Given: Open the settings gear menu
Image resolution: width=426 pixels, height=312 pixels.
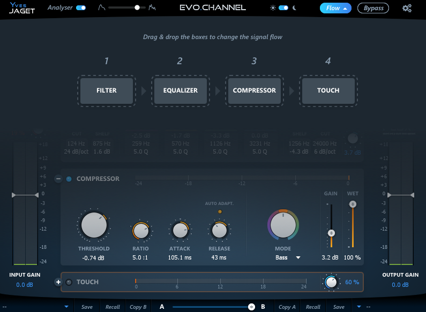Looking at the screenshot, I should [x=407, y=8].
